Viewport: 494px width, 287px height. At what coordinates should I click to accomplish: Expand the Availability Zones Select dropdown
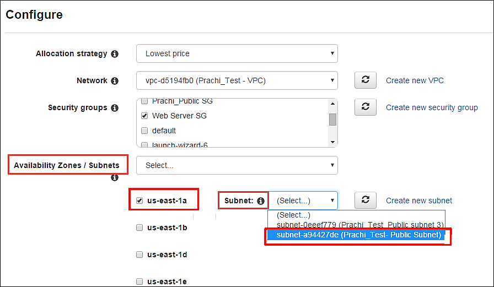(237, 165)
